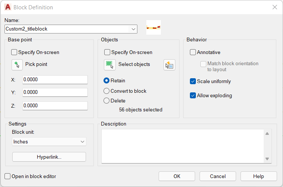
Task: Click the AutoCAD logo in title bar
Action: coord(8,7)
